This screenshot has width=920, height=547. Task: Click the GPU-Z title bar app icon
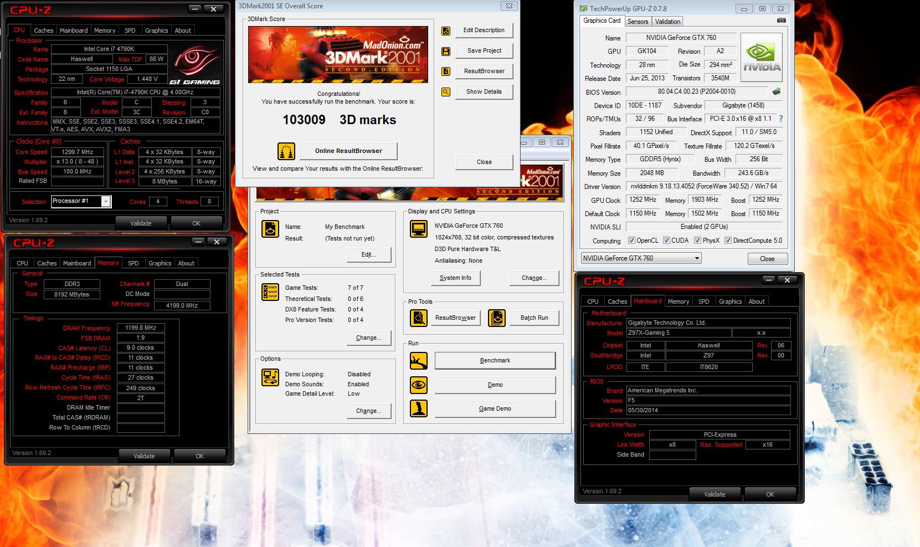583,9
